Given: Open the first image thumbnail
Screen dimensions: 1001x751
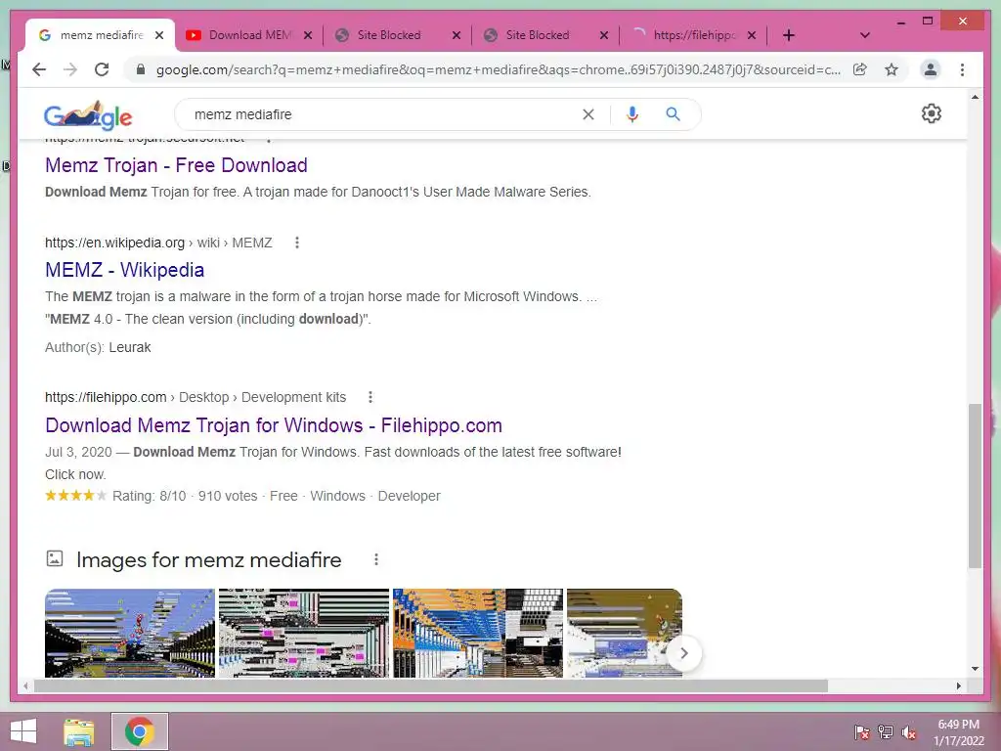Looking at the screenshot, I should 130,633.
